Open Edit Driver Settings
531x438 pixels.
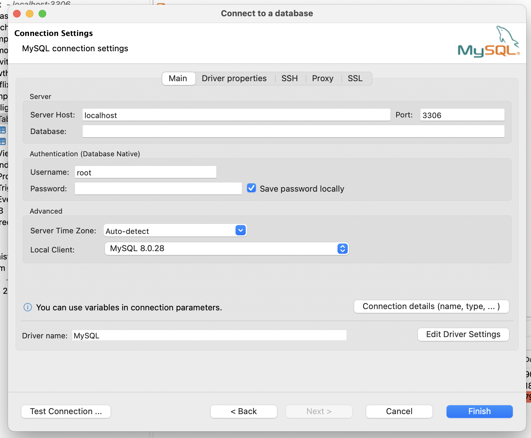(x=463, y=334)
